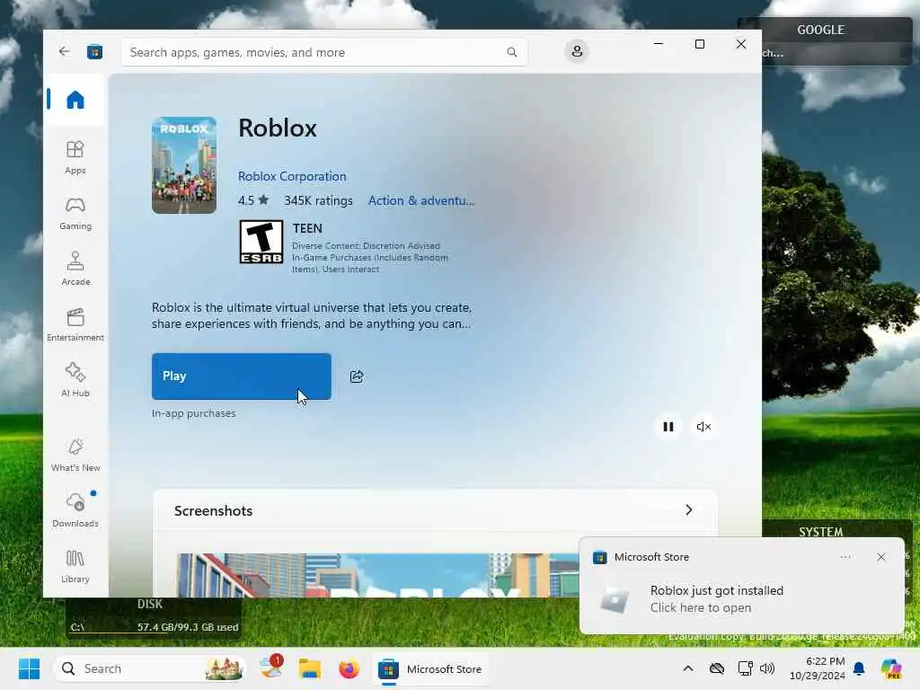
Task: Open the clock showing 6:22 PM
Action: tap(818, 668)
